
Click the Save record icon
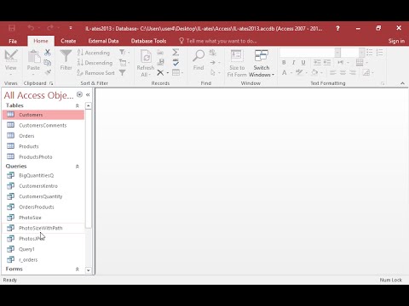pyautogui.click(x=160, y=62)
